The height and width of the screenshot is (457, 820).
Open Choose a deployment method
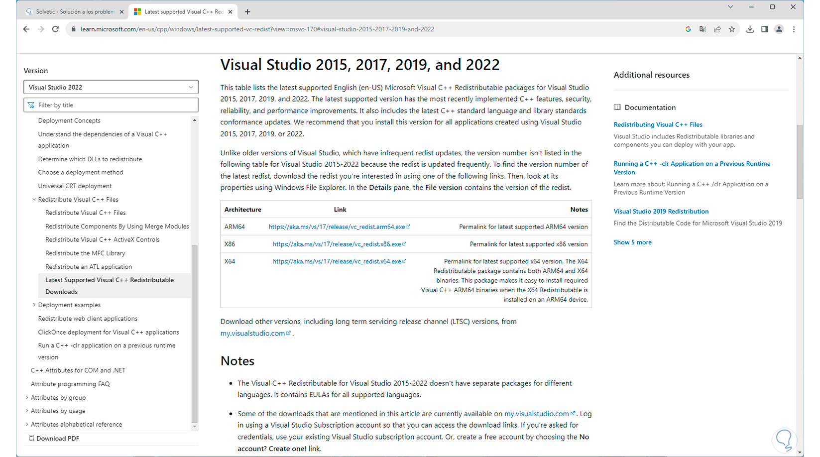81,172
